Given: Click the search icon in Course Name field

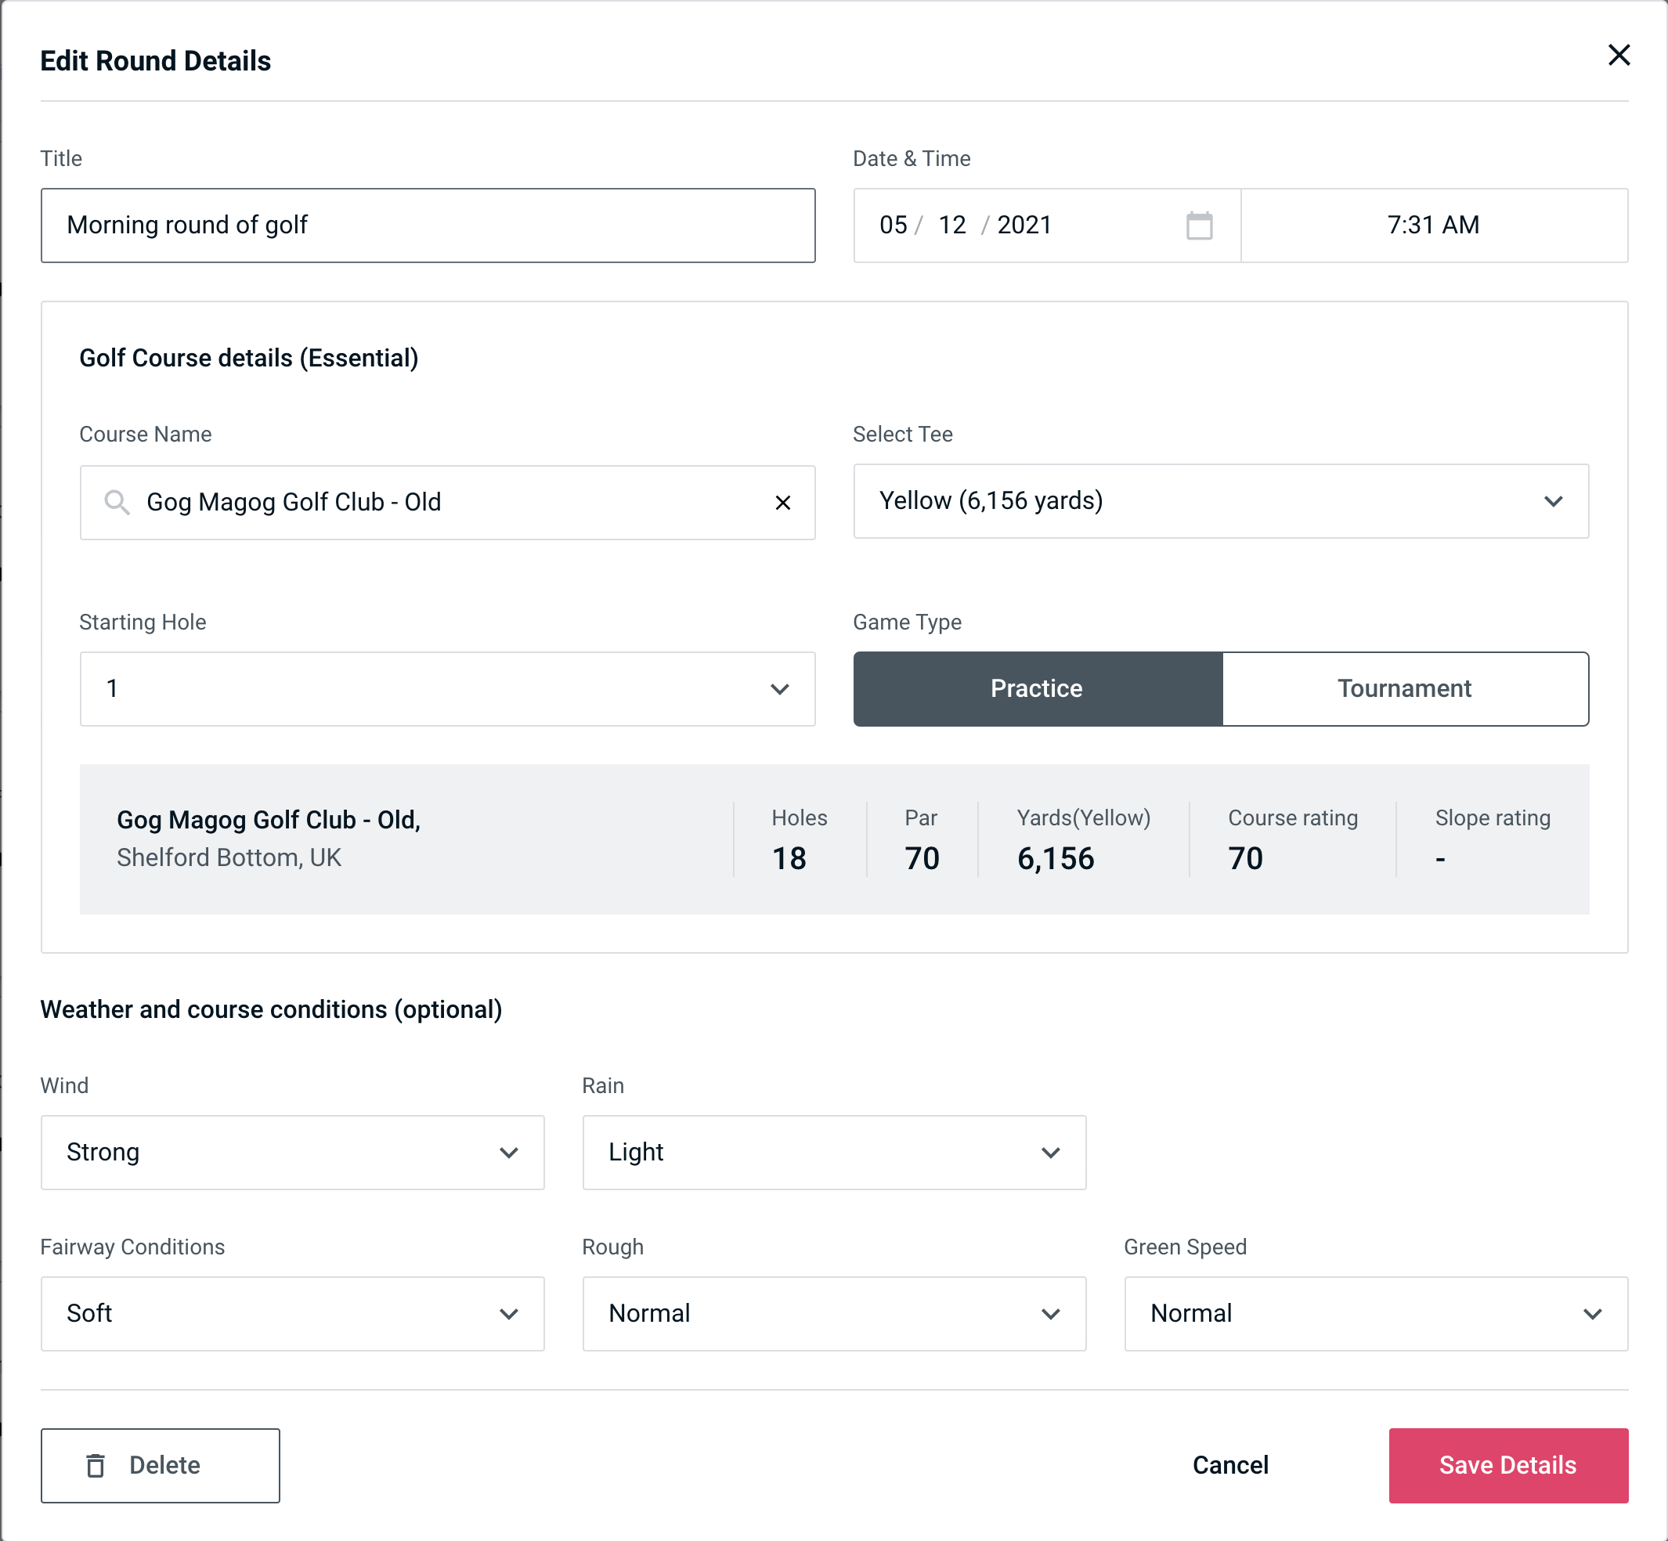Looking at the screenshot, I should [x=117, y=503].
